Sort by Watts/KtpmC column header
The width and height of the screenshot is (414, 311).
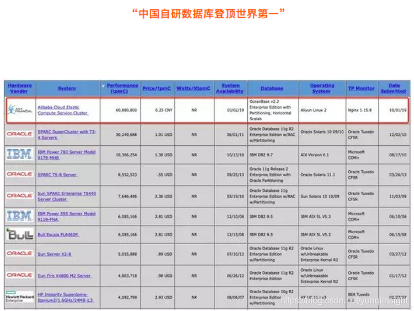193,88
